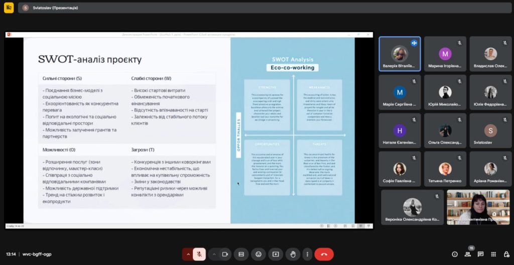Screen dimensions: 514x265
Task: Send an emoji reaction
Action: pyautogui.click(x=259, y=254)
